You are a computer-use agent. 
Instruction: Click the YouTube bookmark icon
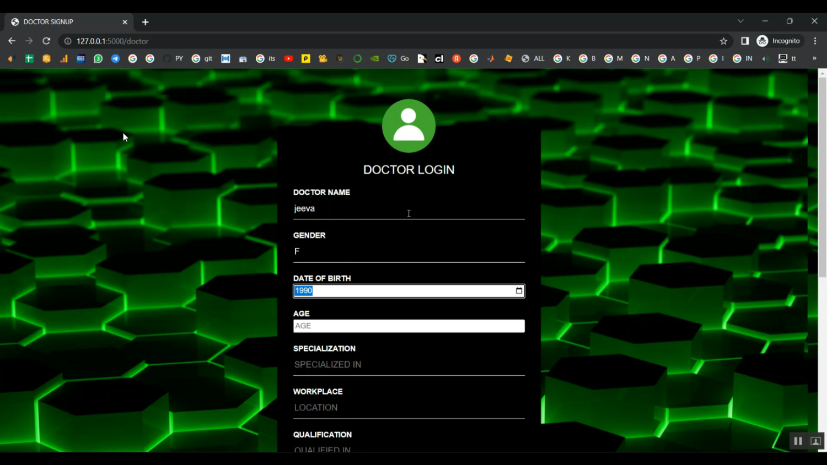click(x=288, y=58)
